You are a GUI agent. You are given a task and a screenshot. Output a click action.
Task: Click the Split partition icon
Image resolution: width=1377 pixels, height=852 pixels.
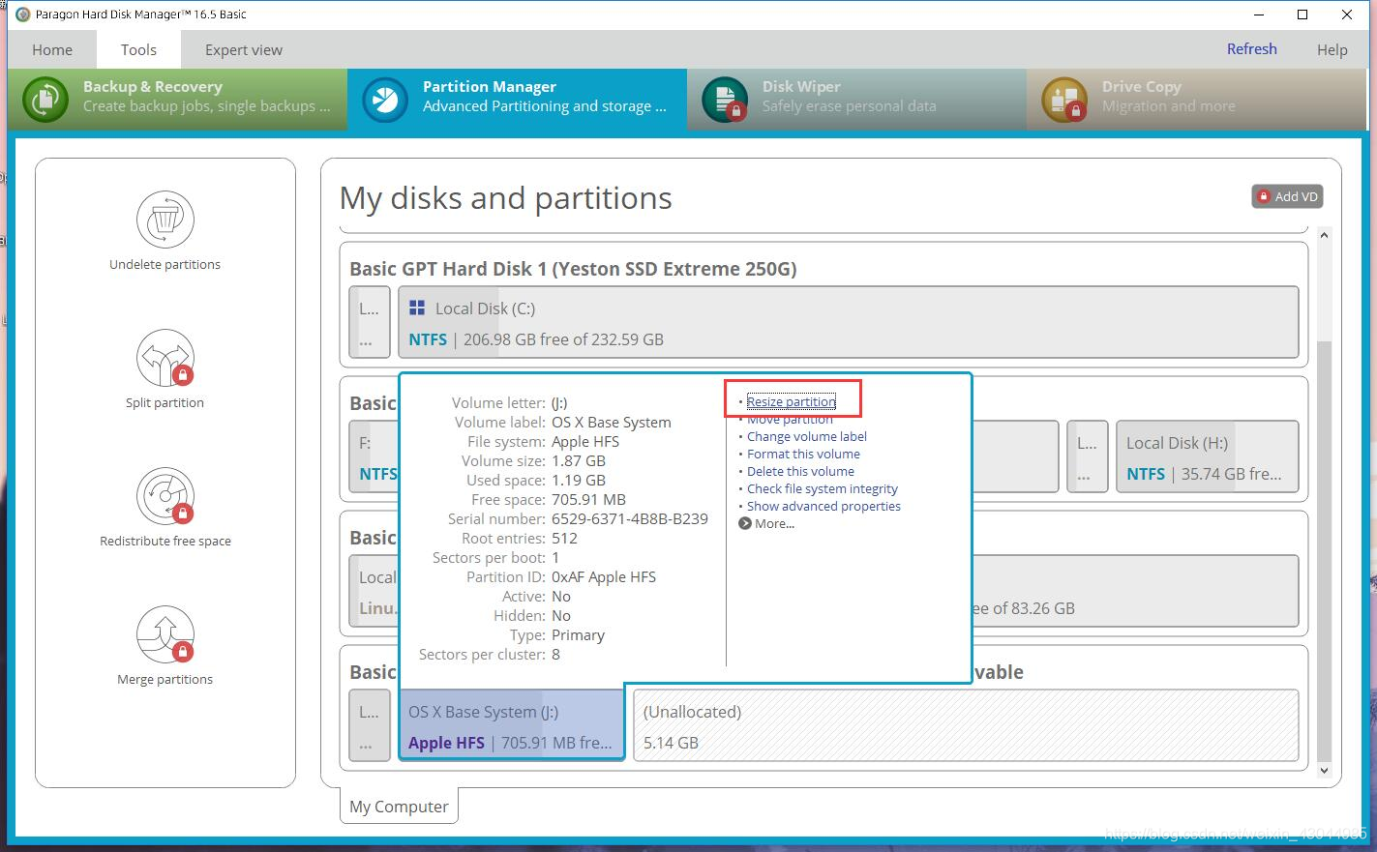click(x=165, y=358)
